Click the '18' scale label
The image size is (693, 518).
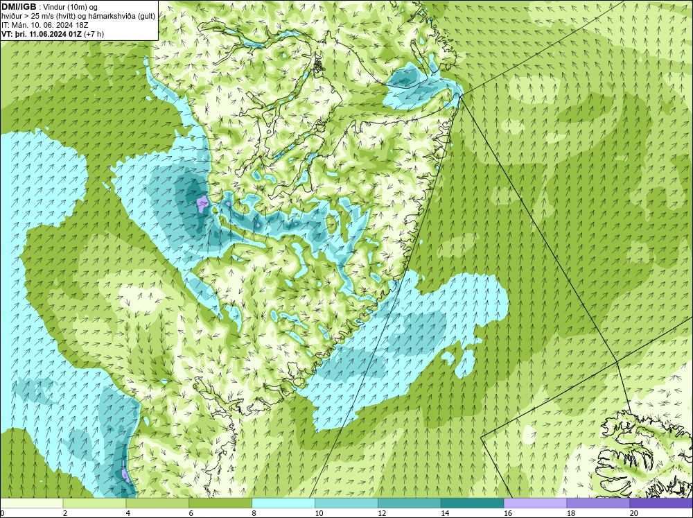pyautogui.click(x=570, y=513)
